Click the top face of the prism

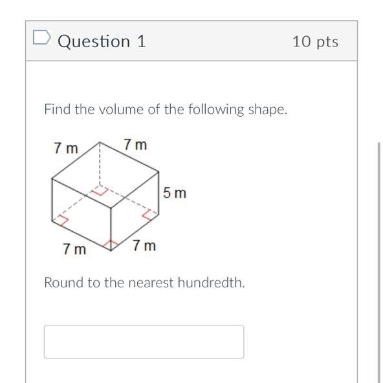coord(105,174)
